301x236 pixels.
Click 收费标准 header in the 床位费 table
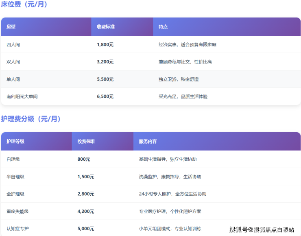[x=106, y=27]
